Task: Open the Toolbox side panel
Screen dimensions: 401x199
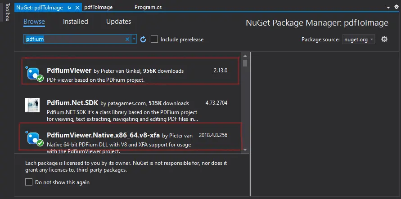Action: click(x=7, y=12)
